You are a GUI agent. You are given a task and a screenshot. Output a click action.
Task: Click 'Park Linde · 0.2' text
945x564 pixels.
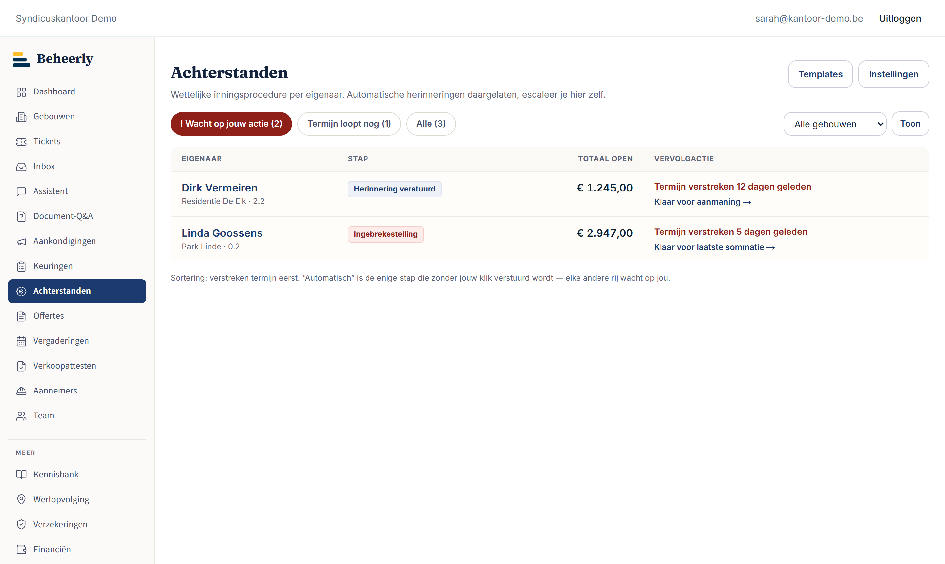pos(211,247)
